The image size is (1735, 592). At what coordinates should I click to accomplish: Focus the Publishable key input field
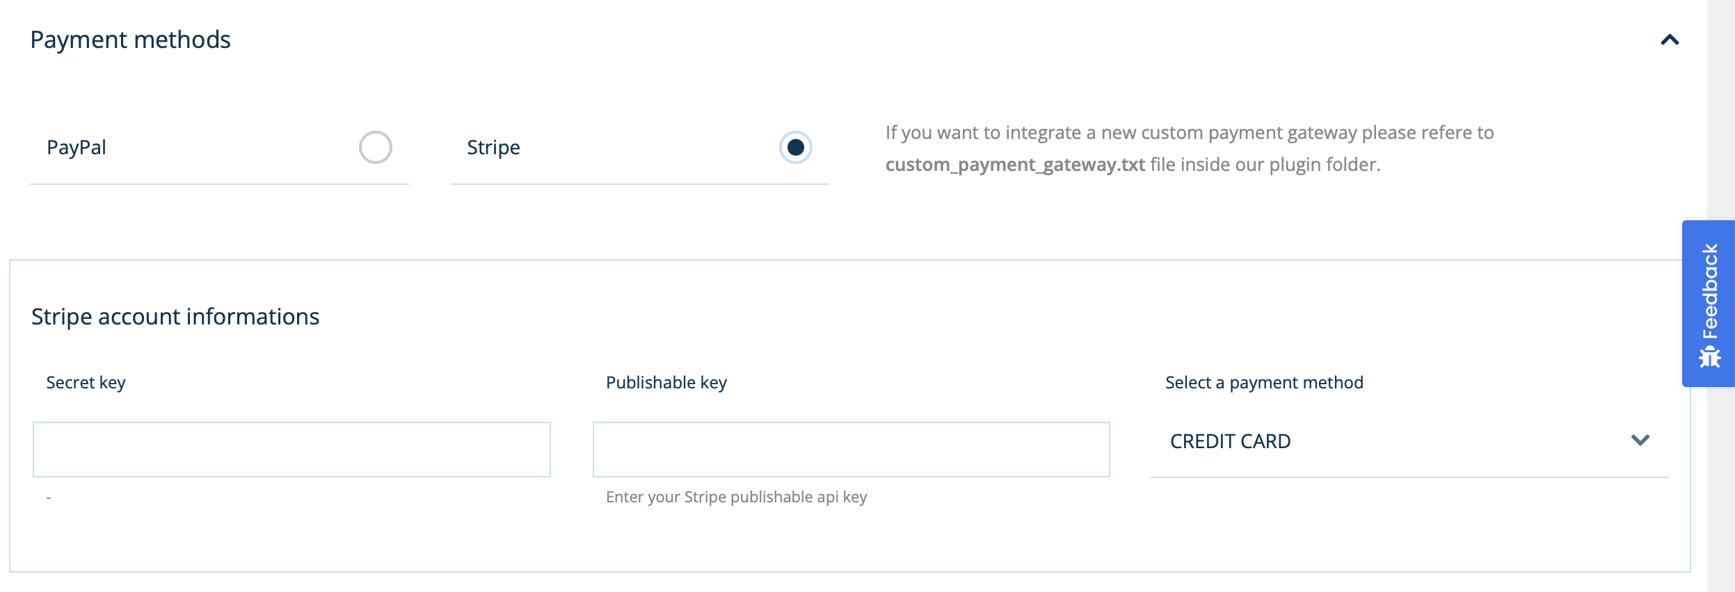[x=851, y=450]
